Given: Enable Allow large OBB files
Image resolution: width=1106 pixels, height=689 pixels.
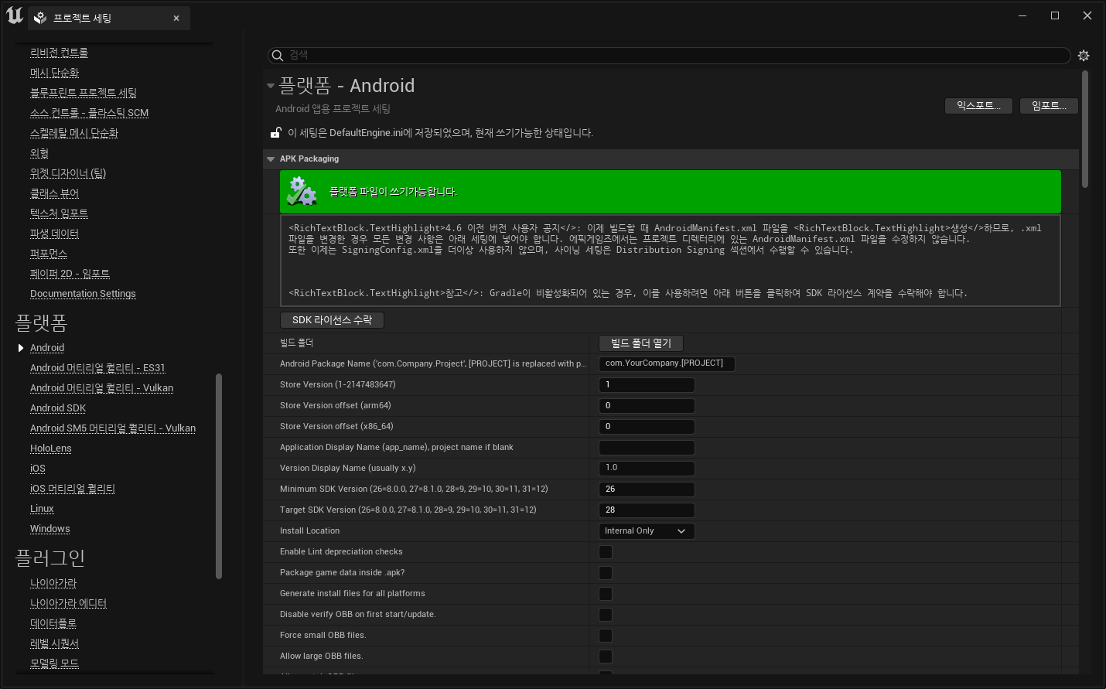Looking at the screenshot, I should pyautogui.click(x=606, y=657).
